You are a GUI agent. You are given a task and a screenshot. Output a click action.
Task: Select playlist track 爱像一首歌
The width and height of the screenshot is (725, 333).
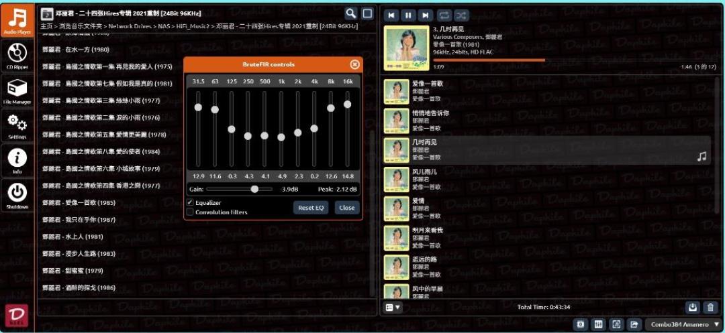547,91
